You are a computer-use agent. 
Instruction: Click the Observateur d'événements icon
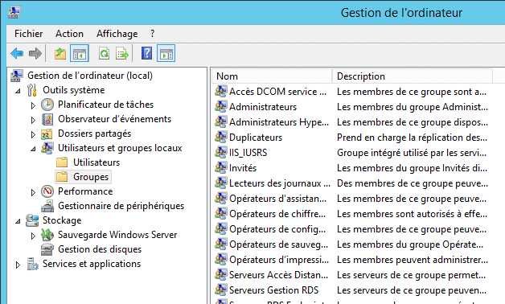pyautogui.click(x=47, y=119)
